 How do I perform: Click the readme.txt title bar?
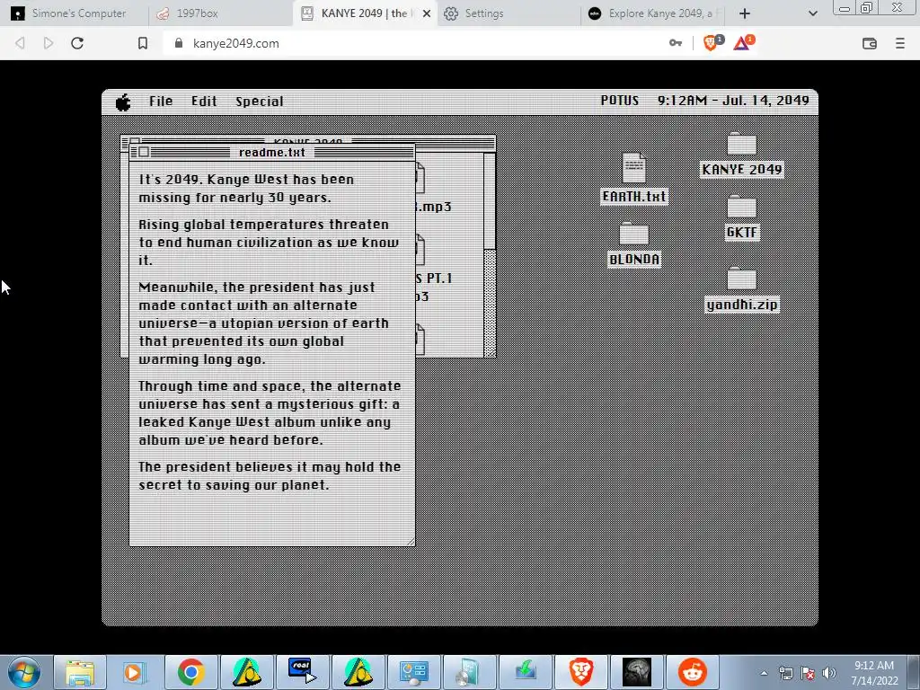coord(272,153)
